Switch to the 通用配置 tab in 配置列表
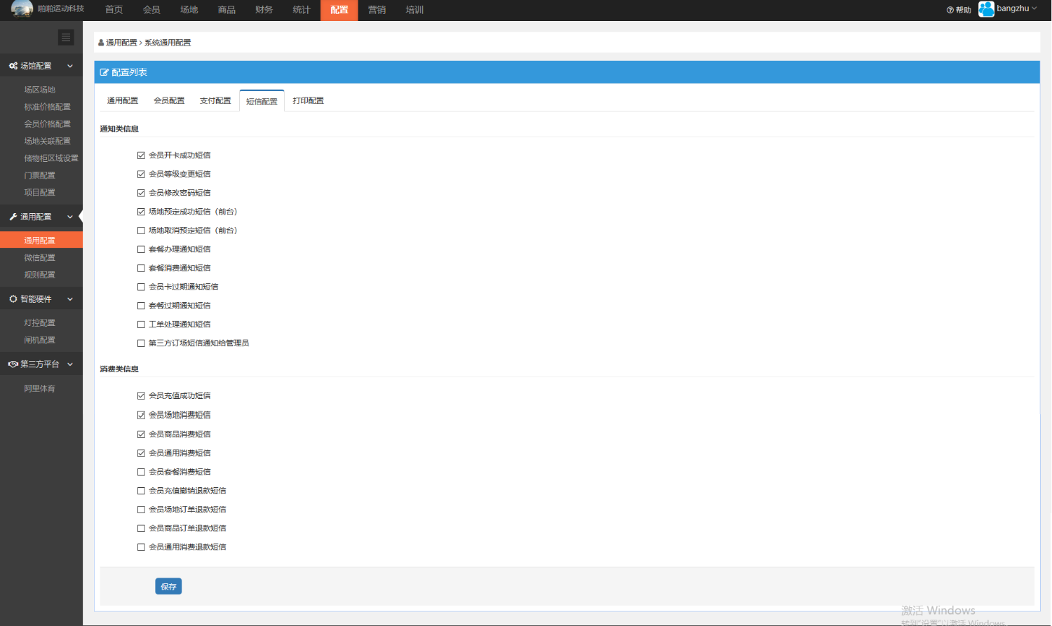The width and height of the screenshot is (1052, 626). [123, 101]
